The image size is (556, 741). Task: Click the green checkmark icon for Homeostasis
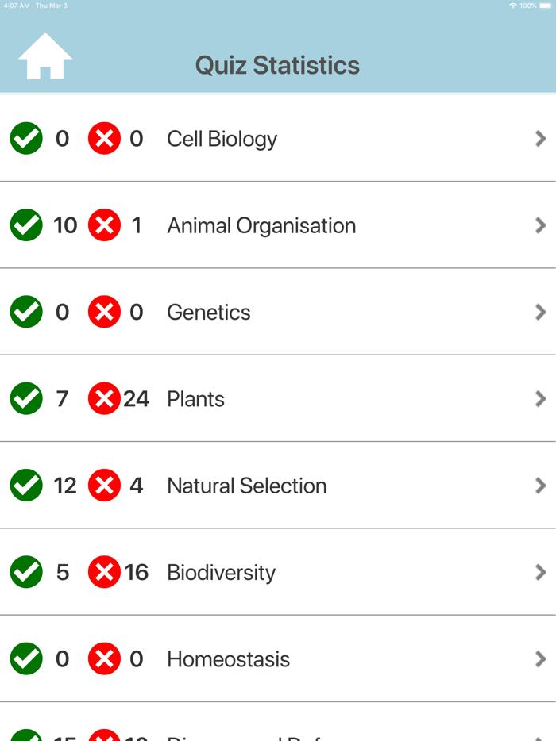pyautogui.click(x=25, y=658)
